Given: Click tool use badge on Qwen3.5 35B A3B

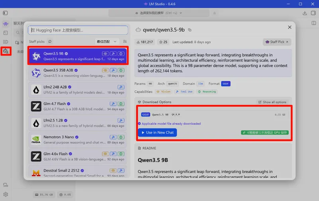Looking at the screenshot, I should tap(113, 70).
